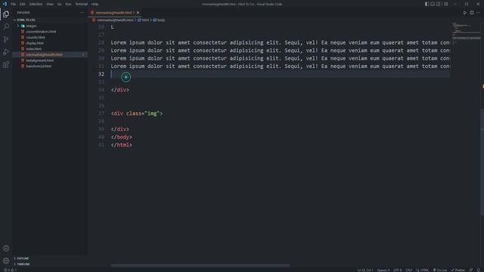Click the feedback icon in status bar
Screen dimensions: 484x272
(471, 270)
